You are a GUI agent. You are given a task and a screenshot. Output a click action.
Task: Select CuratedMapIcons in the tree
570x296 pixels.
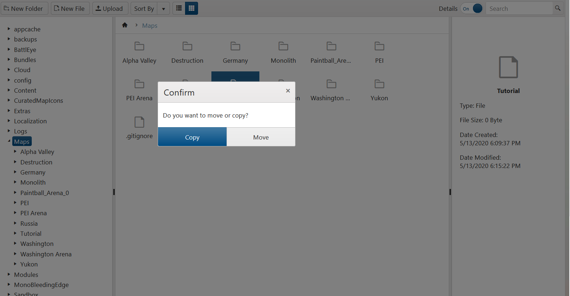39,101
